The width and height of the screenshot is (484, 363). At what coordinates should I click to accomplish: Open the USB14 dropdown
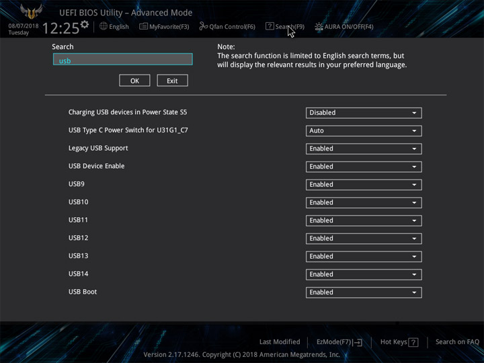(x=364, y=274)
